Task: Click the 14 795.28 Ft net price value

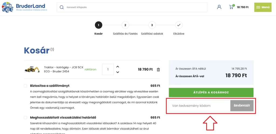Action: pyautogui.click(x=239, y=69)
